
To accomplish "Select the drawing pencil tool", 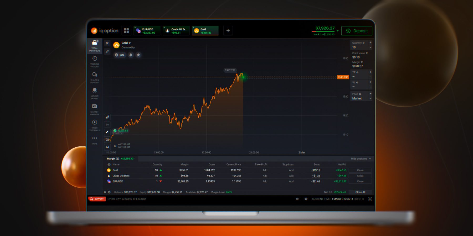I will tap(107, 132).
